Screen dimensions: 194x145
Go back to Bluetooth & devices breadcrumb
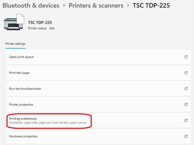tap(31, 5)
